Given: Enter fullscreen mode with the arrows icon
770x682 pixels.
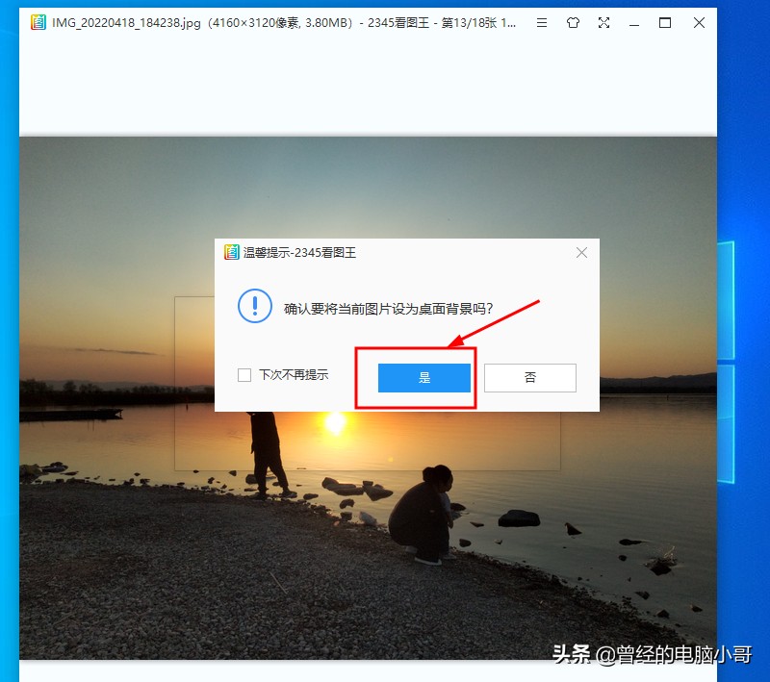Looking at the screenshot, I should [603, 22].
